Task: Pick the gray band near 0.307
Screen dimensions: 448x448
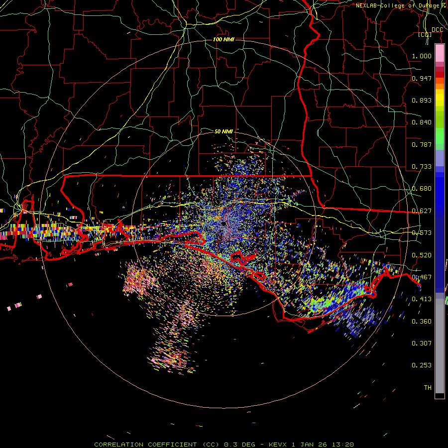Action: (x=440, y=346)
